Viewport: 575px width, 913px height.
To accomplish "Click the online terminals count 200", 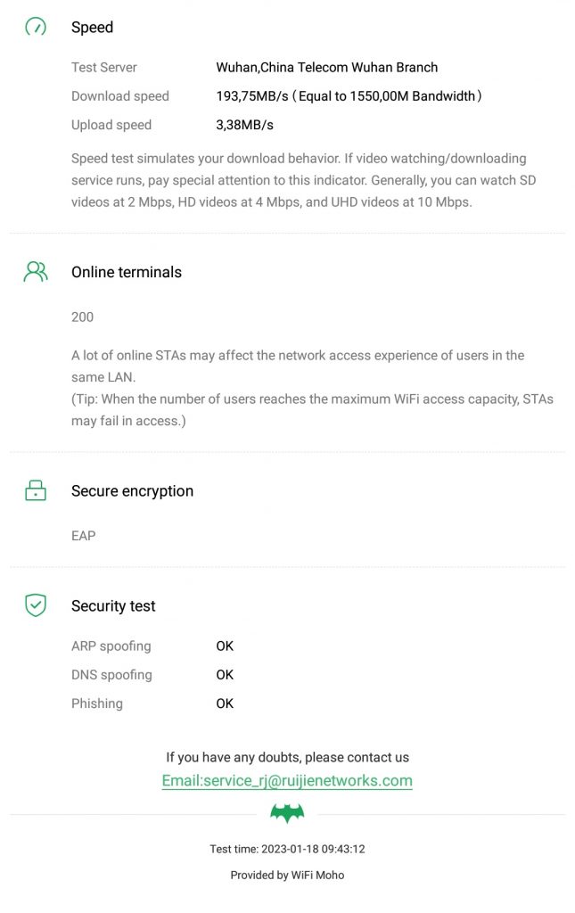I will pos(82,317).
